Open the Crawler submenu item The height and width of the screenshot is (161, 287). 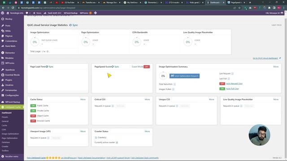pyautogui.click(x=5, y=146)
